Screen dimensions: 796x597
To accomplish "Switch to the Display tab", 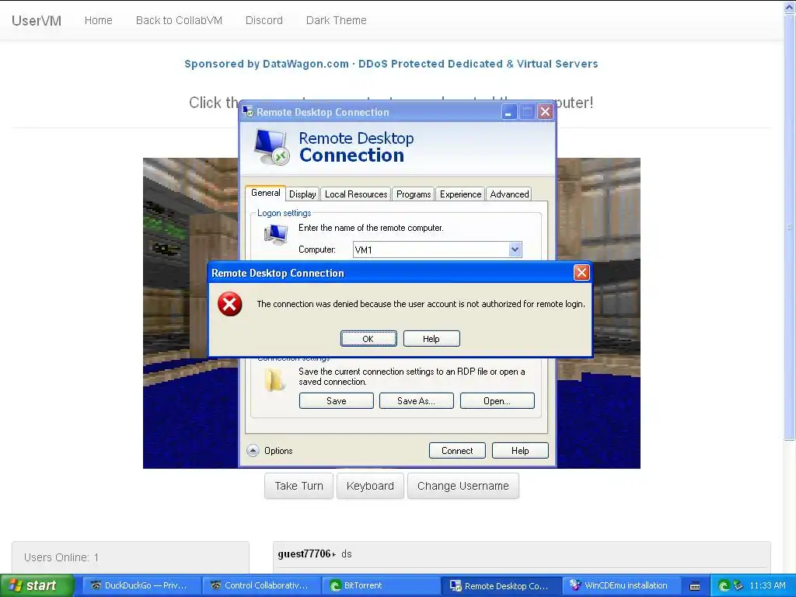I will coord(302,194).
